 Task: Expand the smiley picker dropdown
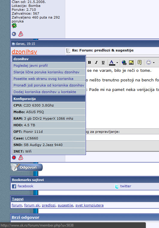pyautogui.click(x=154, y=63)
